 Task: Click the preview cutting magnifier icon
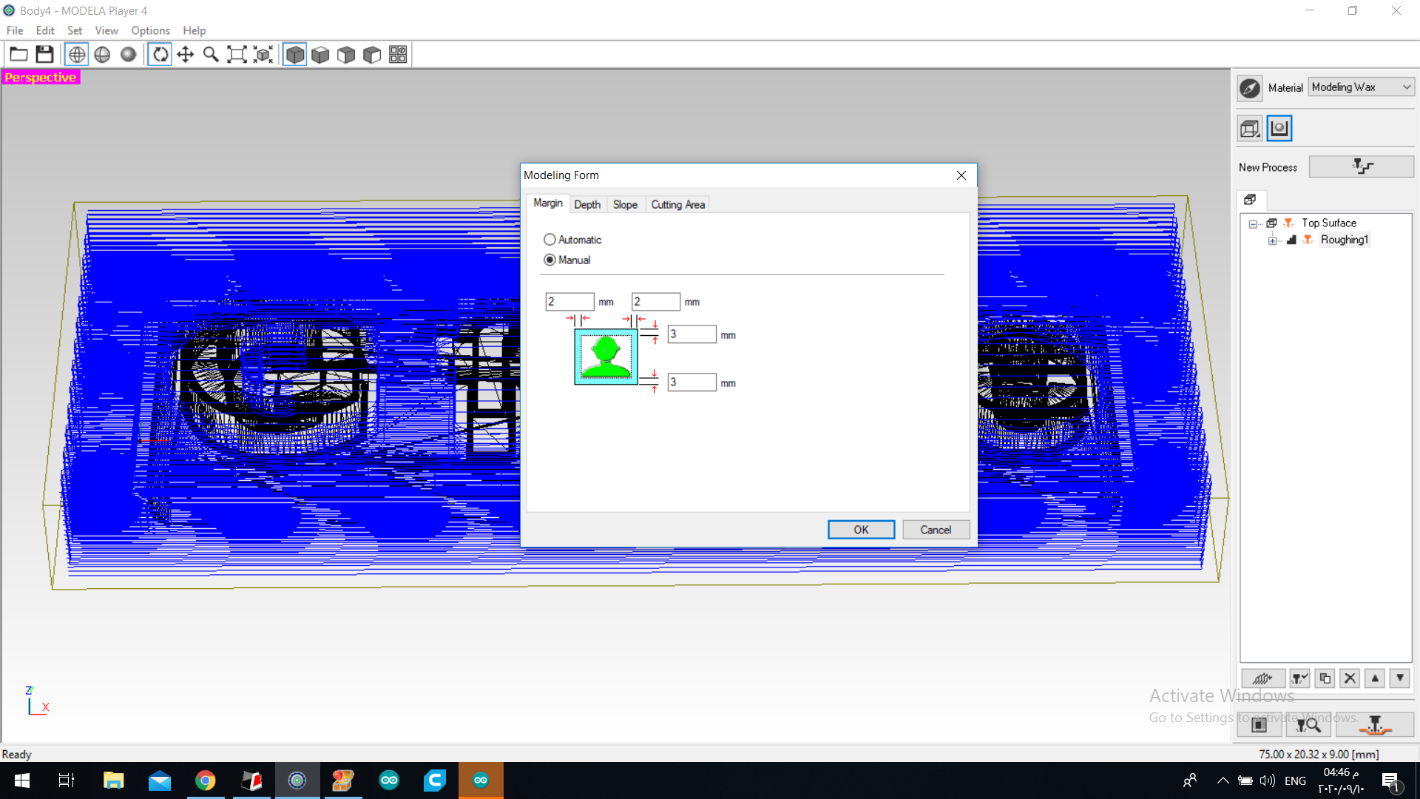click(1308, 725)
